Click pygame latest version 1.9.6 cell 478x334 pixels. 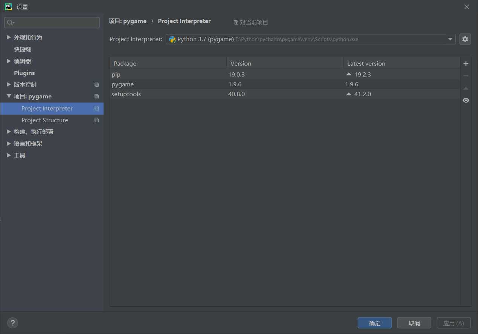tap(352, 84)
